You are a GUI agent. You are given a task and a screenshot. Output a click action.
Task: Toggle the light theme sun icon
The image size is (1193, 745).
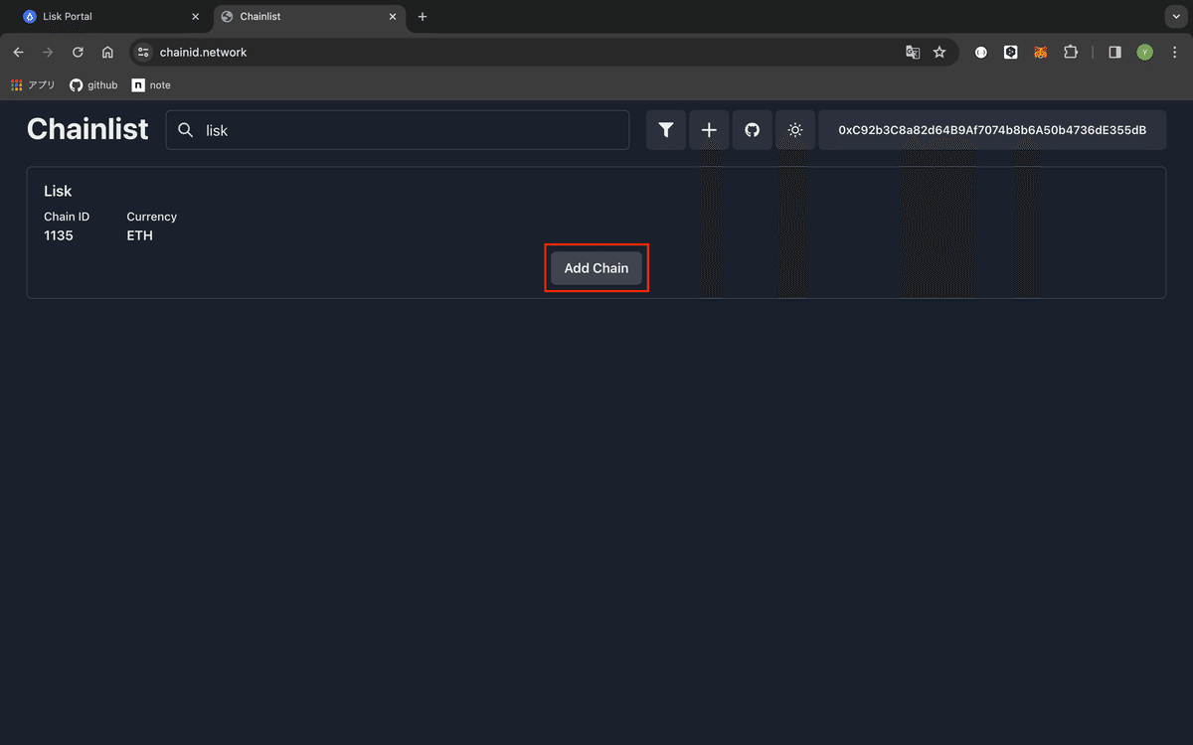click(x=795, y=130)
